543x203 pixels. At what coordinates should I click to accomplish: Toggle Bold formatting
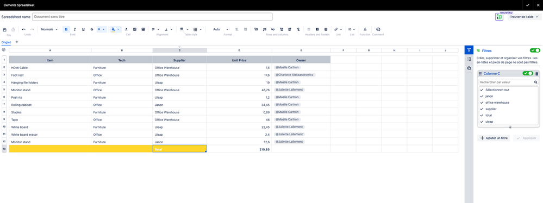(66, 29)
